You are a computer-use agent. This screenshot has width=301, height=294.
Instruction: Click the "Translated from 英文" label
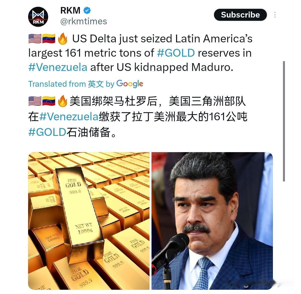pos(66,84)
